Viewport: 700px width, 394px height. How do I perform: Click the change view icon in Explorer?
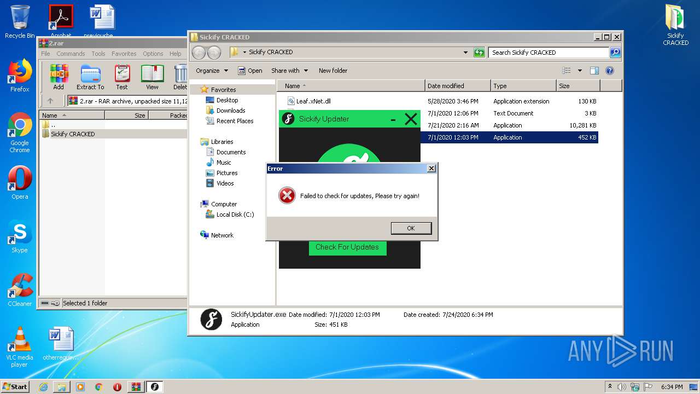click(567, 71)
